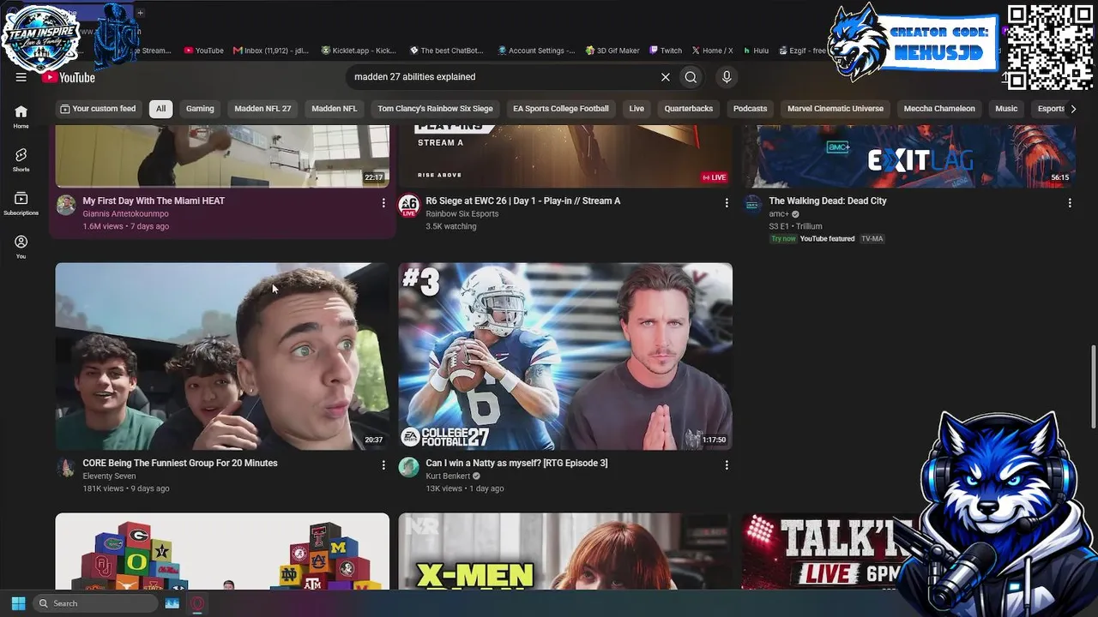Play the College Football 27 RTG thumbnail
Screen dimensions: 1098x617
click(565, 356)
